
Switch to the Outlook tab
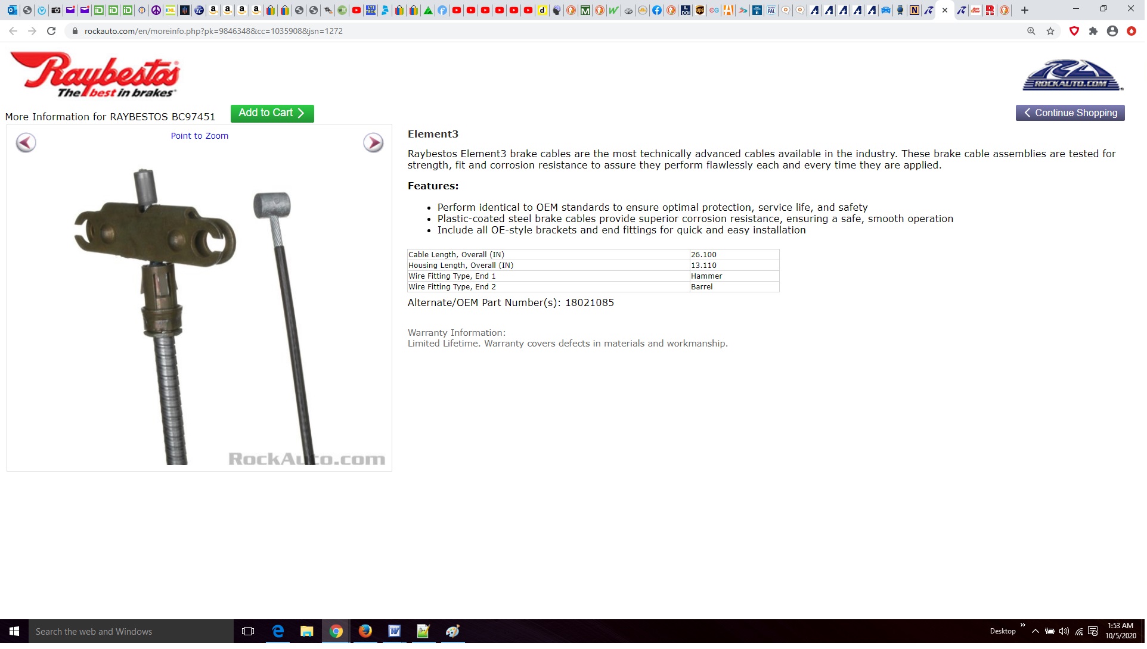[x=12, y=10]
